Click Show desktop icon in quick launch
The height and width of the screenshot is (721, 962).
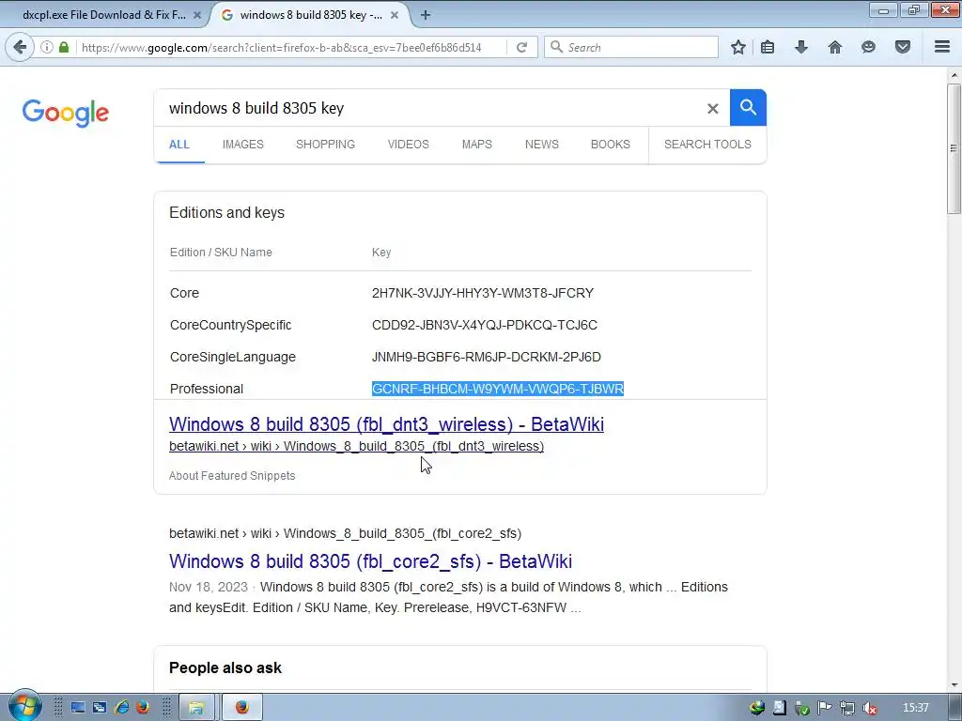pyautogui.click(x=78, y=708)
